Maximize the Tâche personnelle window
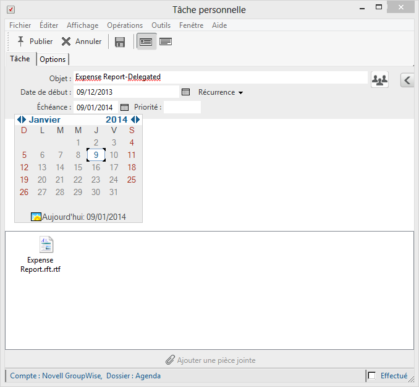Screen dimensions: 419x387 click(x=379, y=7)
